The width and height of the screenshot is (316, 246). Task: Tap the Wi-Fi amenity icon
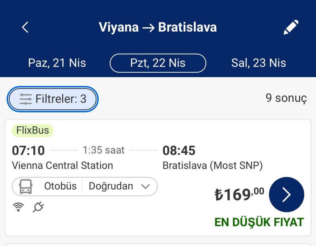18,207
